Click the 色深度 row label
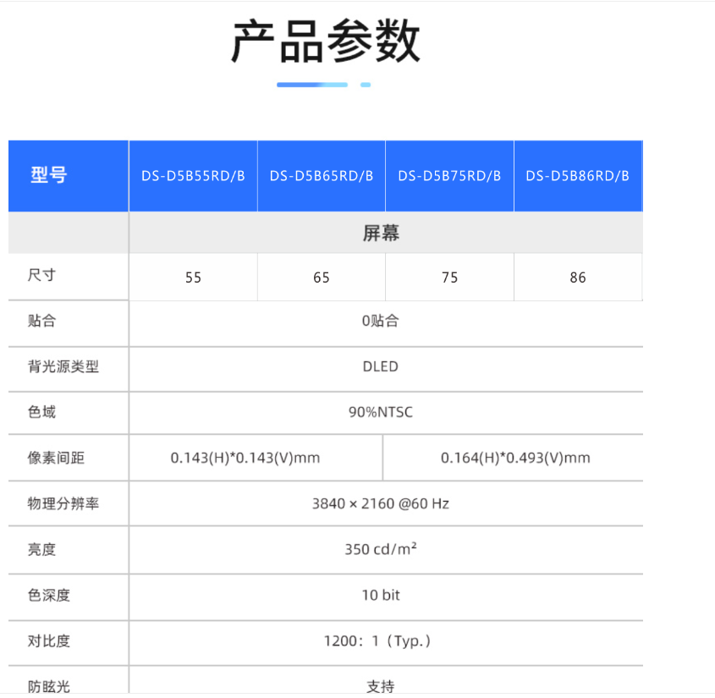This screenshot has height=698, width=715. [x=49, y=595]
